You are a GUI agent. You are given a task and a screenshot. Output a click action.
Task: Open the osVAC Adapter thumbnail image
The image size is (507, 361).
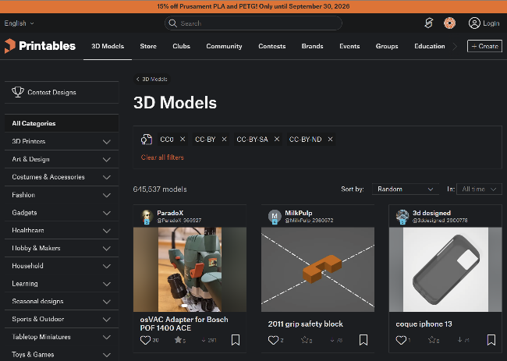tap(190, 270)
